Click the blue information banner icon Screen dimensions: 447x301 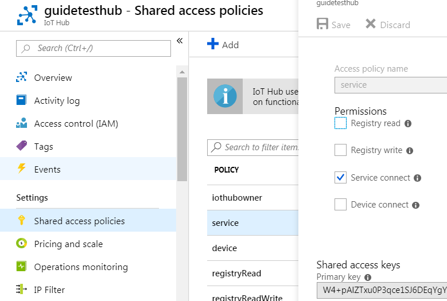(225, 96)
